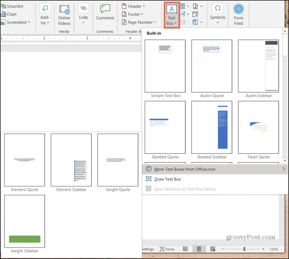
Task: Insert a Chart from the ribbon
Action: (9, 14)
